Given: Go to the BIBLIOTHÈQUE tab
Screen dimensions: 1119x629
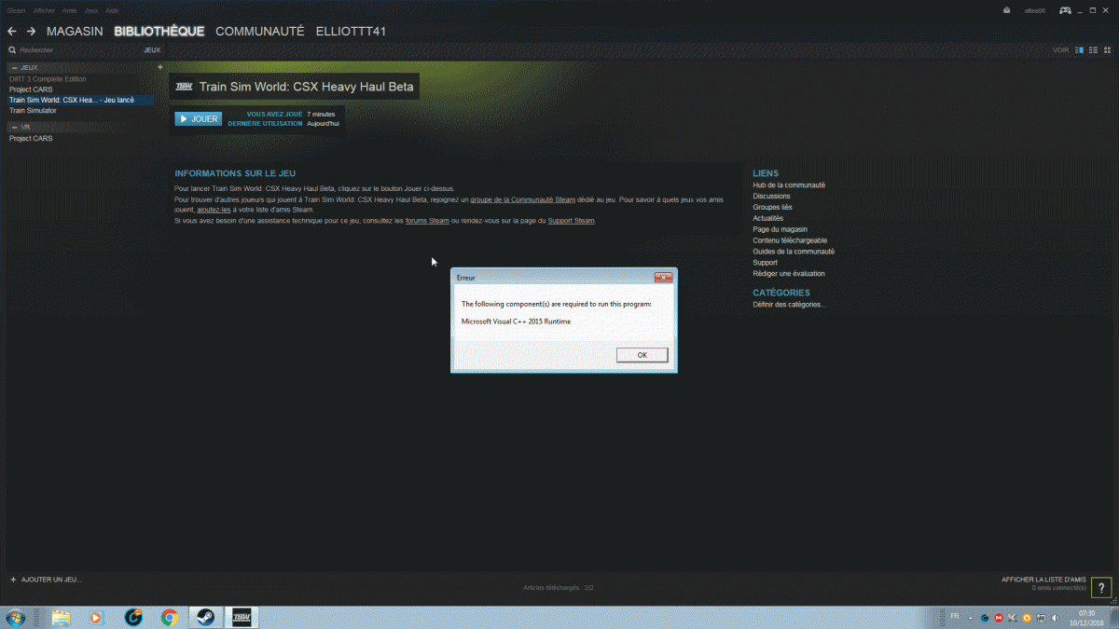Looking at the screenshot, I should [159, 32].
